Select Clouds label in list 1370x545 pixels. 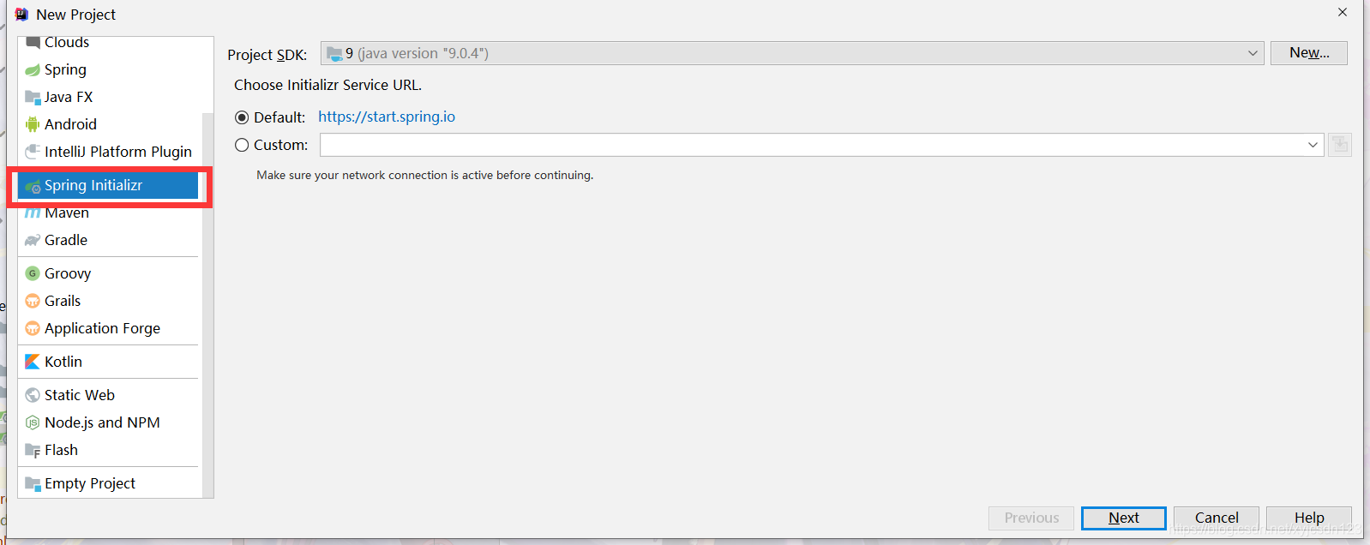[x=67, y=42]
